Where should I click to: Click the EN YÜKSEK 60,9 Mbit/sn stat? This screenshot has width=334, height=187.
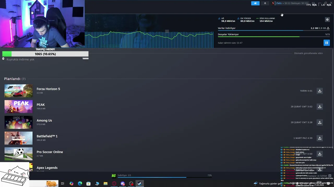coord(246,20)
